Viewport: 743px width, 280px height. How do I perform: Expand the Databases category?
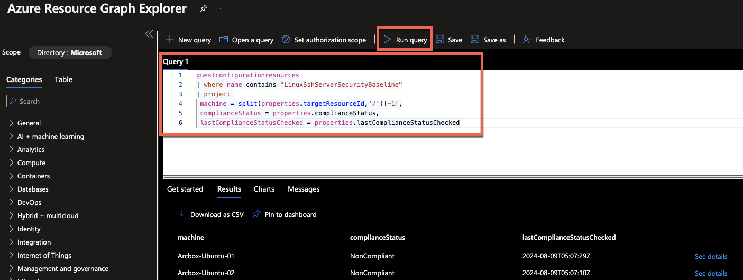[12, 189]
